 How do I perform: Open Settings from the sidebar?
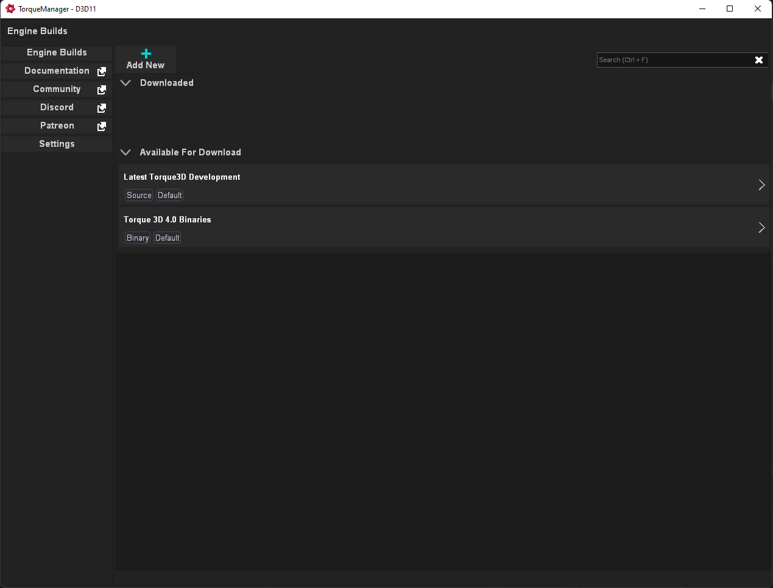[x=57, y=144]
